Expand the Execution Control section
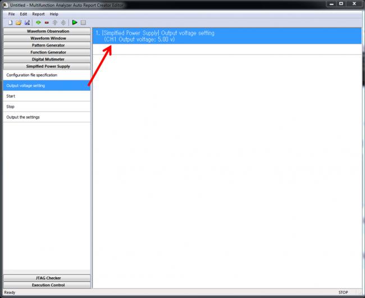The image size is (365, 298). pos(47,285)
